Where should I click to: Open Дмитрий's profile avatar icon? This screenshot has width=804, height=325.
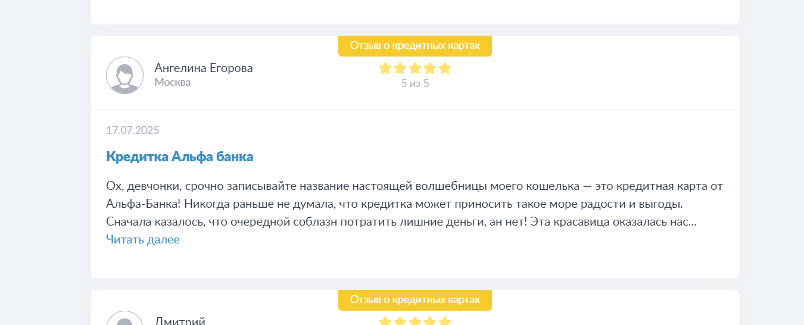click(x=124, y=318)
